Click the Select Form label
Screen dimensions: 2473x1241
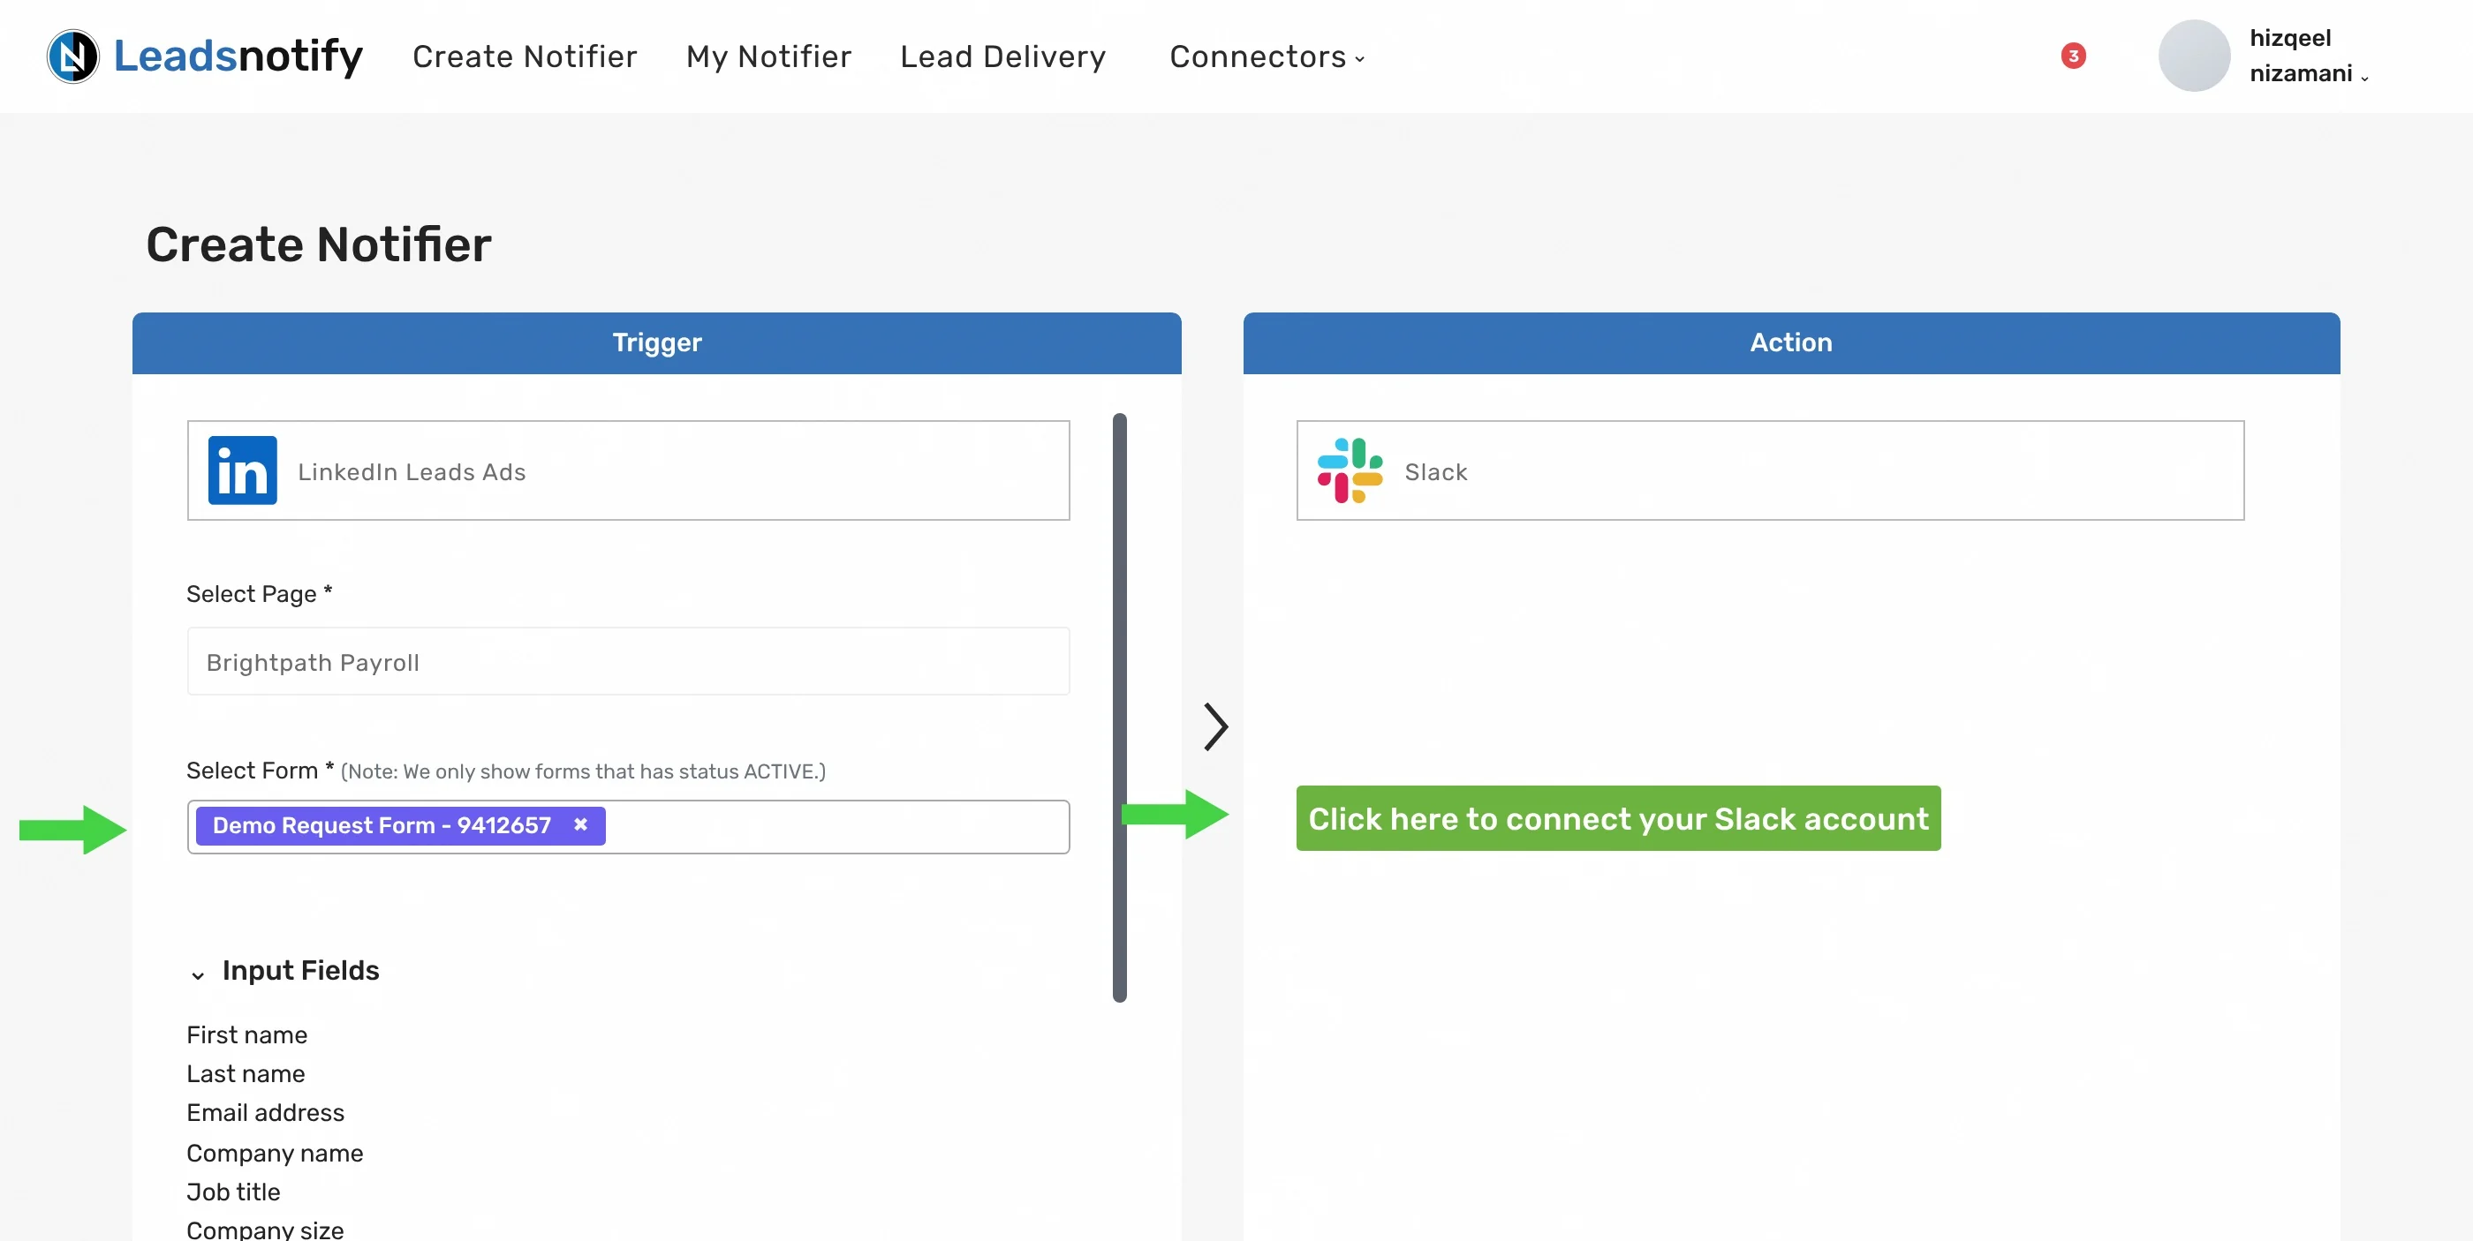click(x=261, y=771)
